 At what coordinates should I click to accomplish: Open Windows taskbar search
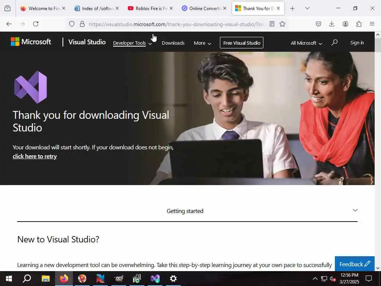point(27,279)
